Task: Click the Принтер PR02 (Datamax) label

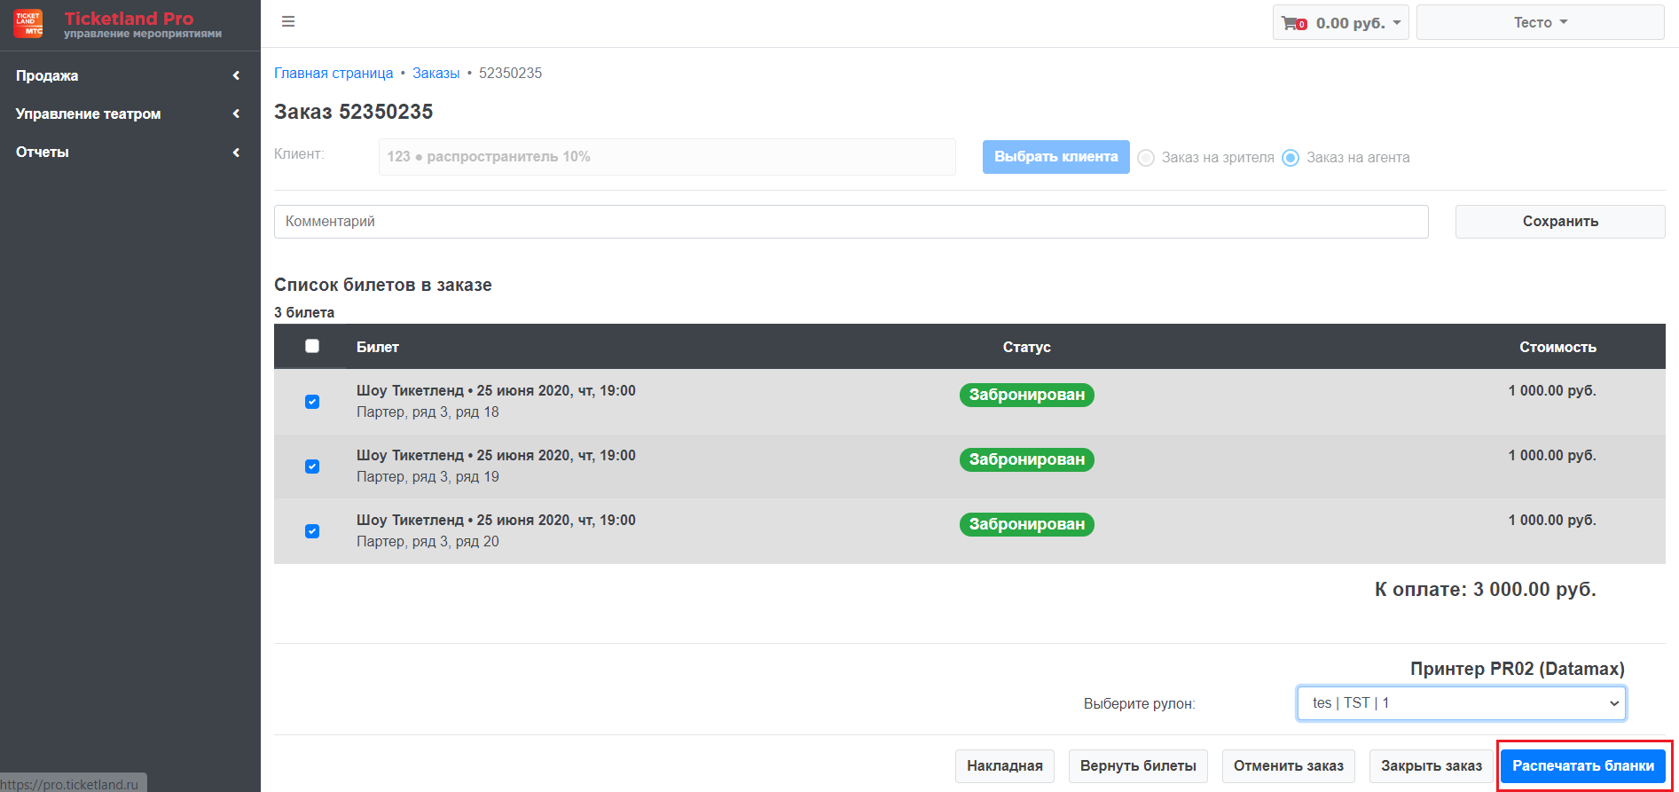Action: (x=1518, y=669)
